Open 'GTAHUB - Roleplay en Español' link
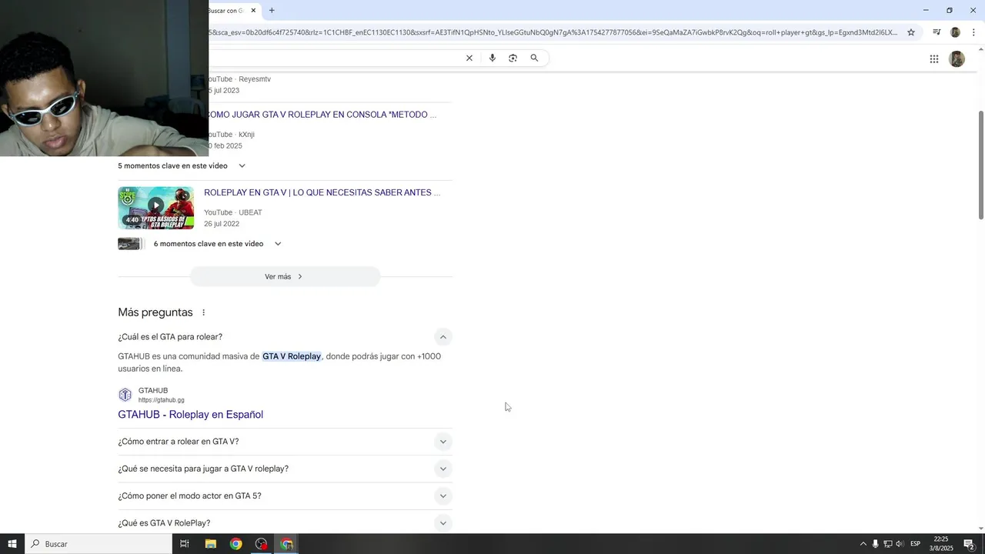 (x=190, y=414)
